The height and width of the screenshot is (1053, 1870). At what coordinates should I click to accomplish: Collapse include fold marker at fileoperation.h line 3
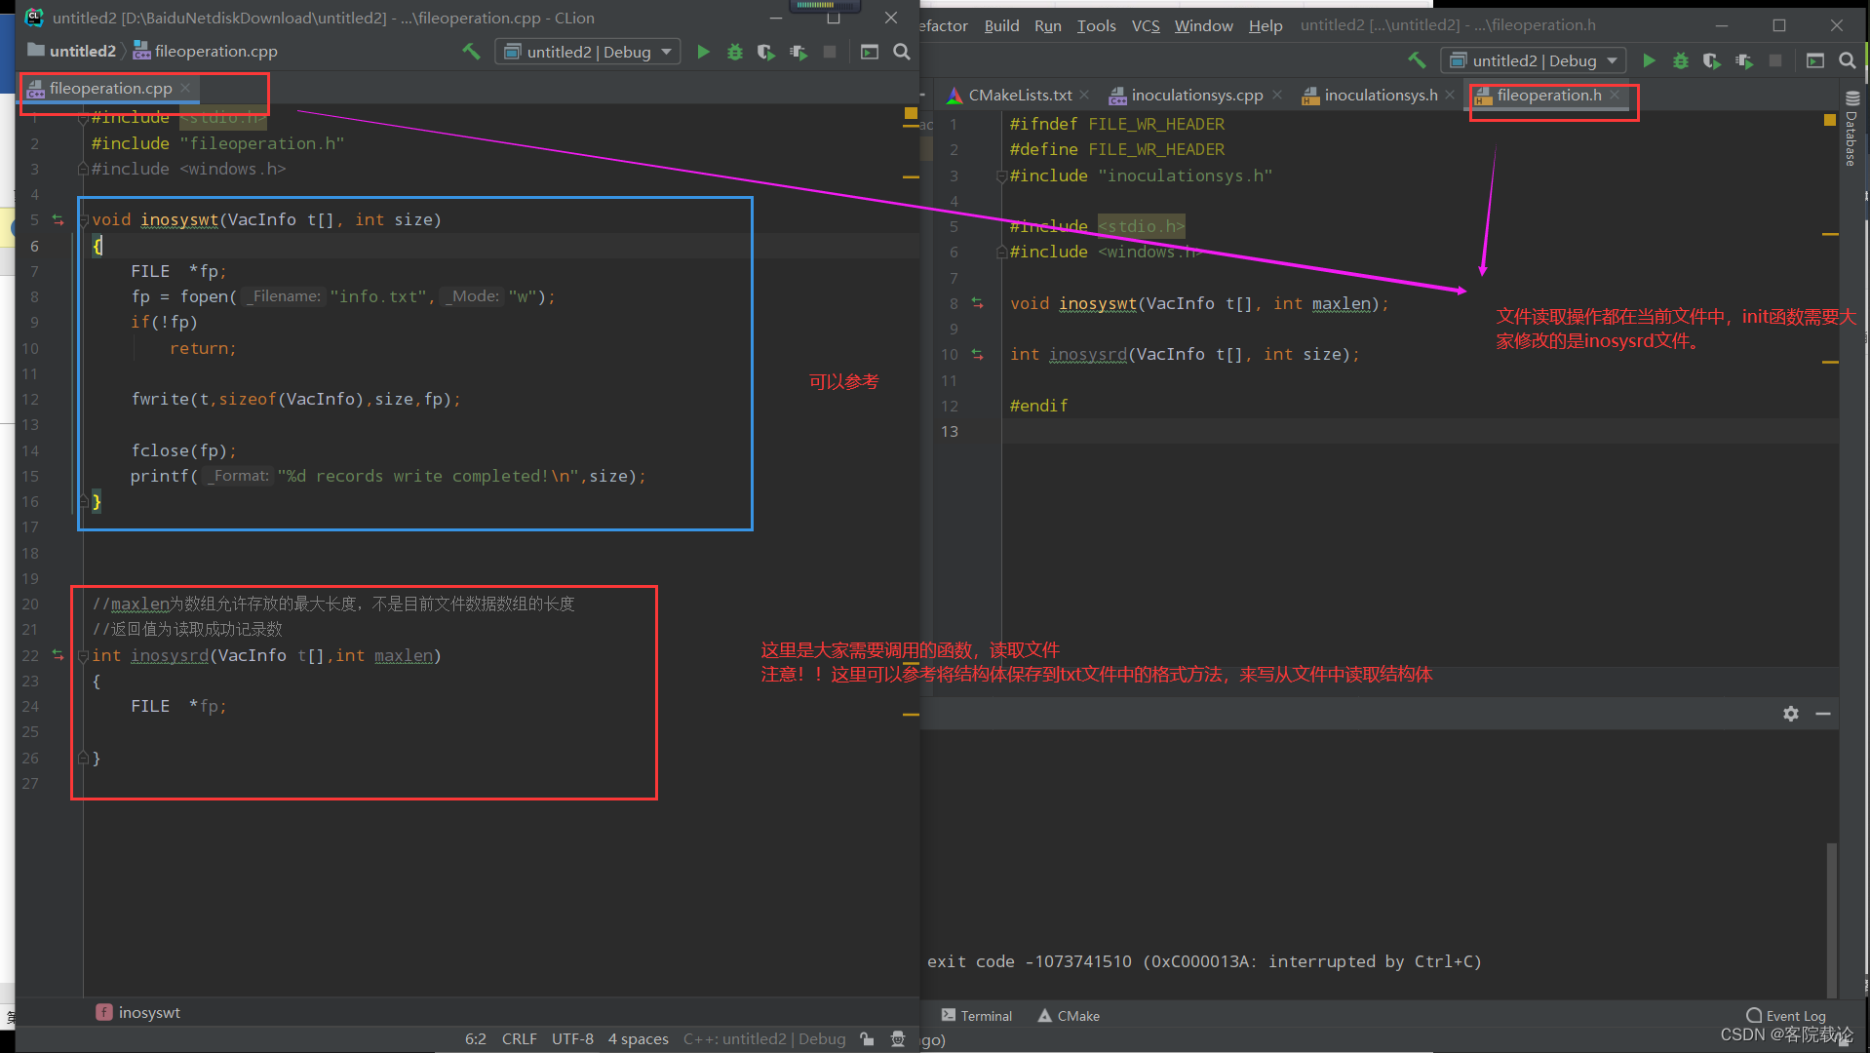click(1001, 176)
